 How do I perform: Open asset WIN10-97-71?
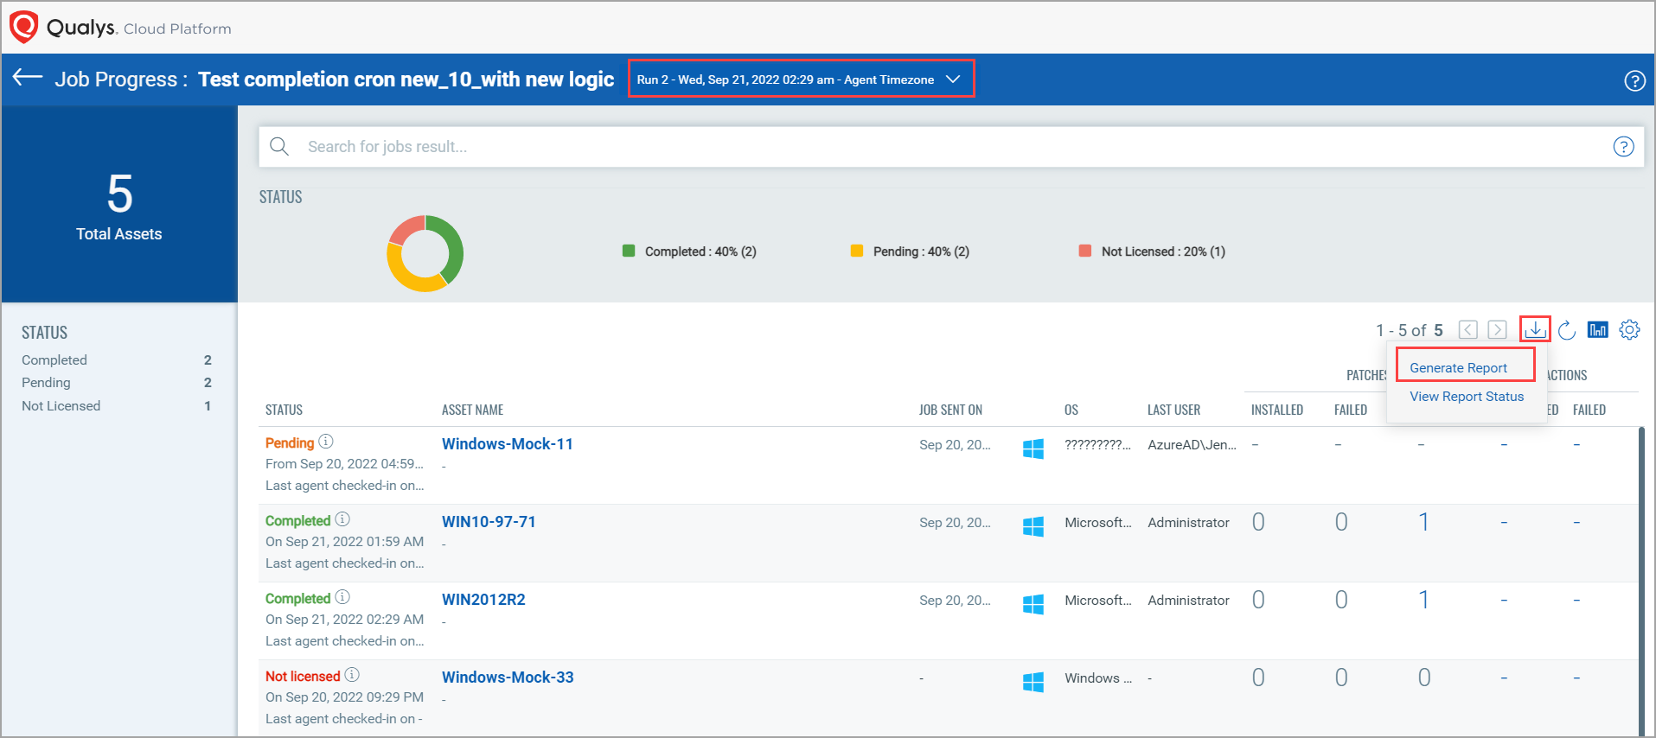pos(489,522)
